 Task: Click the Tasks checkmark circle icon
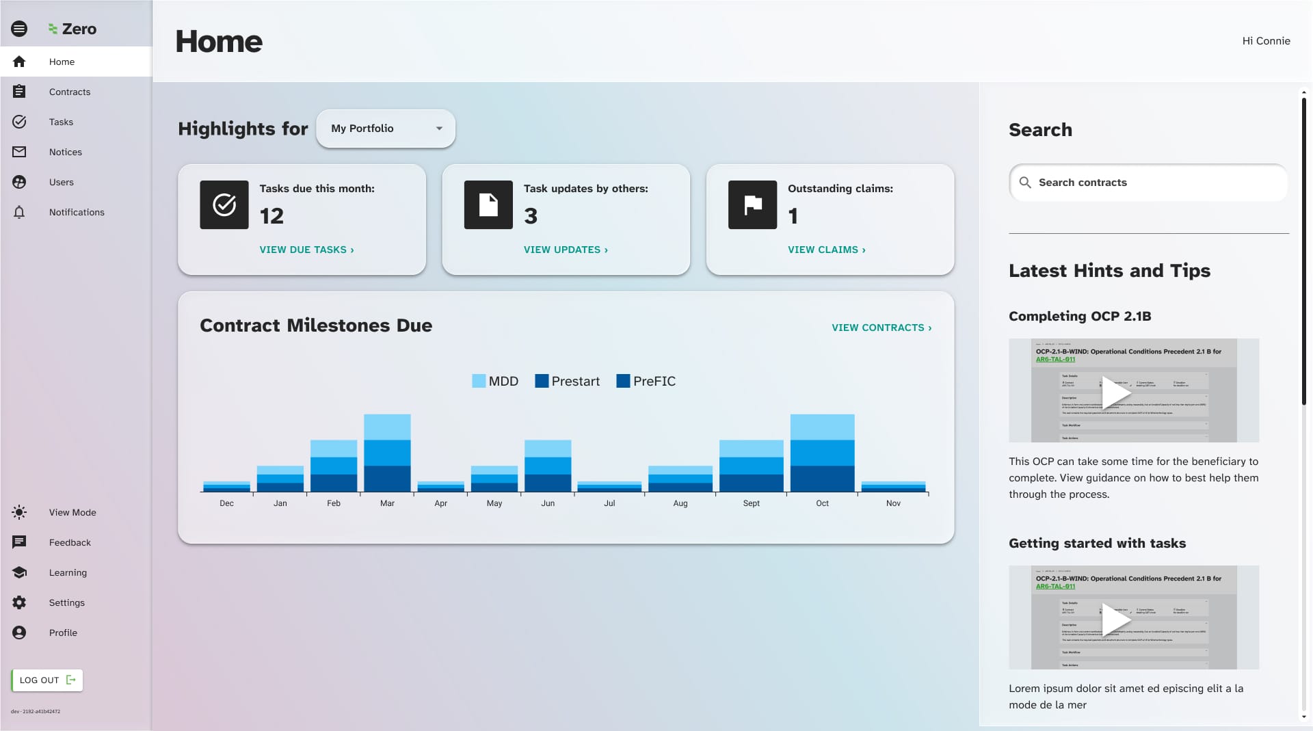(x=19, y=122)
